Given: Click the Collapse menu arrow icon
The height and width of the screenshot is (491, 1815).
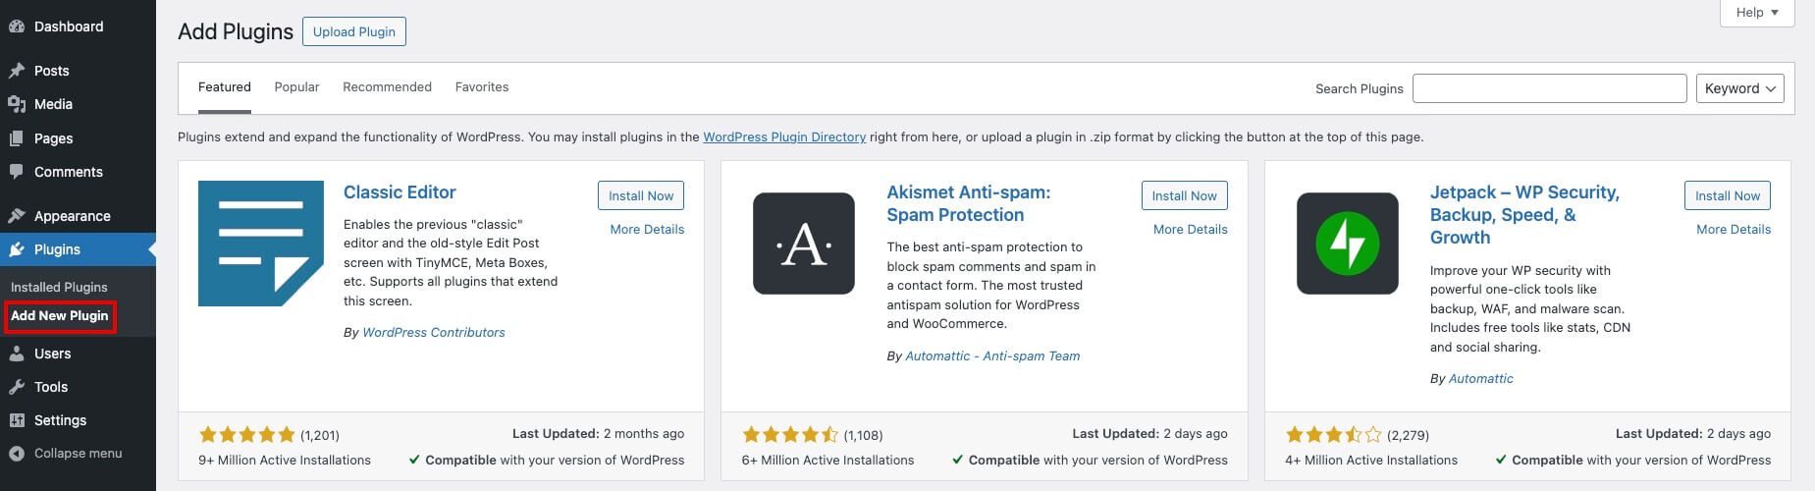Looking at the screenshot, I should tap(17, 454).
